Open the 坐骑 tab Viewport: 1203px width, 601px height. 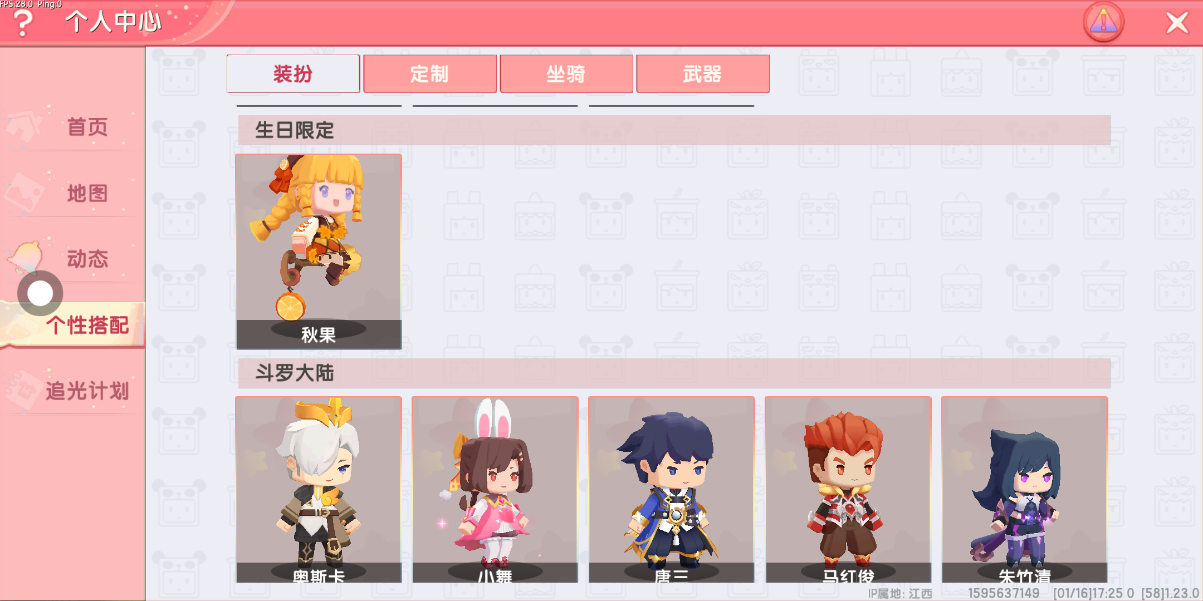pos(566,73)
